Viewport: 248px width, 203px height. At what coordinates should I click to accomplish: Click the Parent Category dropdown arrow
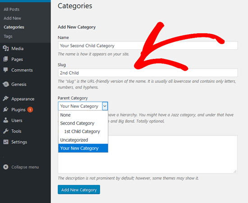pyautogui.click(x=105, y=106)
